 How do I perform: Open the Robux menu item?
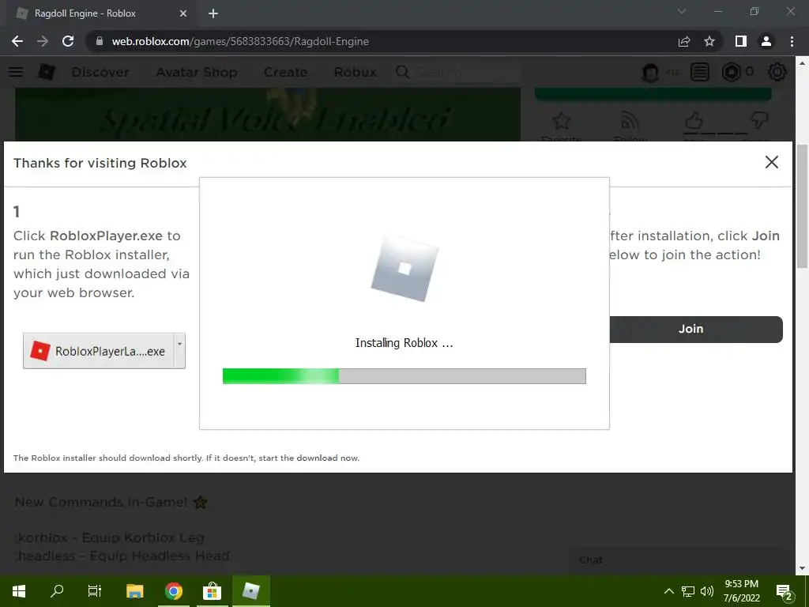click(x=355, y=72)
